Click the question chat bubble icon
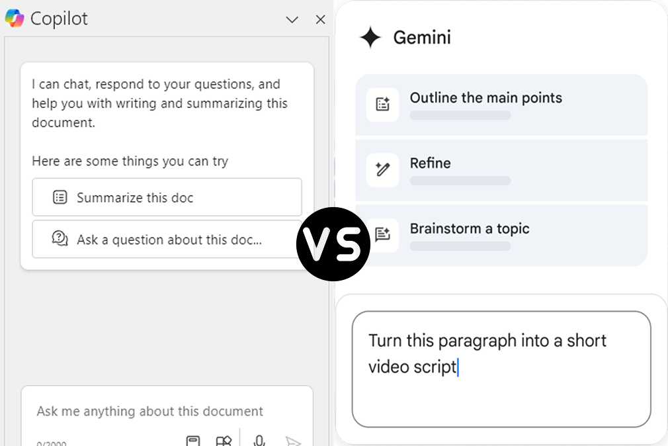The height and width of the screenshot is (446, 668). pos(60,239)
